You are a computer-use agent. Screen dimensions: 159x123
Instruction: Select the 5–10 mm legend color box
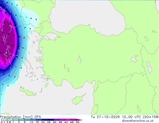click(27, 120)
